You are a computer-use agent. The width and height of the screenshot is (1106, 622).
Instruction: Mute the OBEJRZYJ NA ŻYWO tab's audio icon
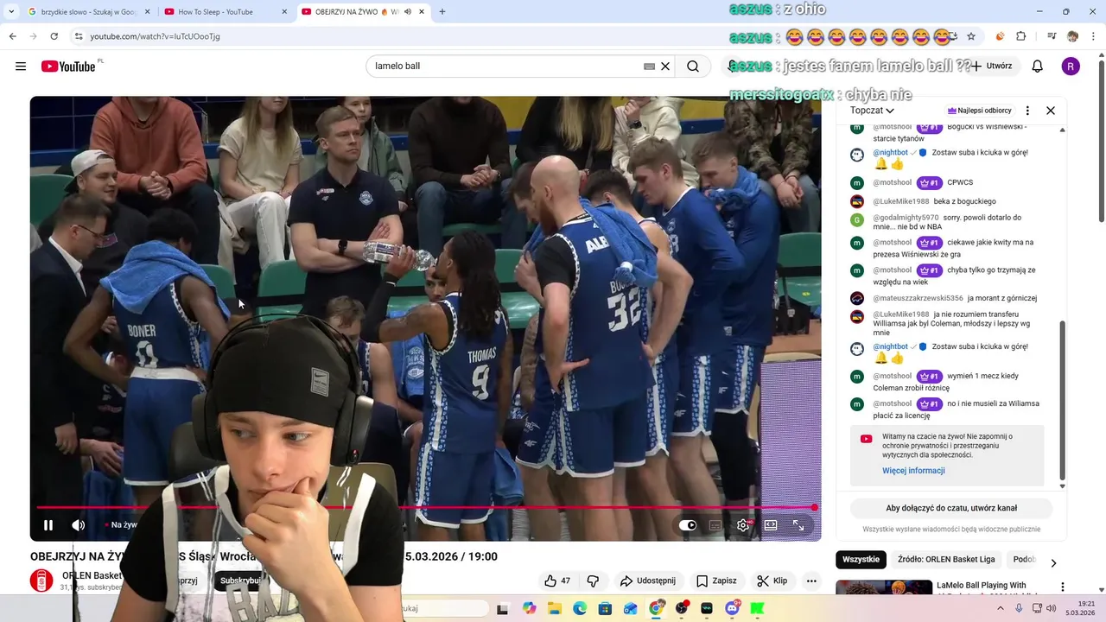[x=408, y=12]
